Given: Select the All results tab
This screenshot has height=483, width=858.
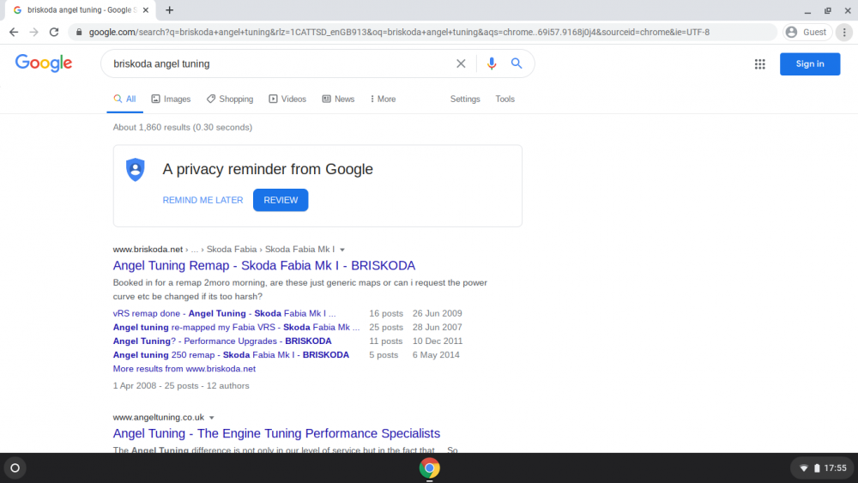Looking at the screenshot, I should click(x=124, y=99).
